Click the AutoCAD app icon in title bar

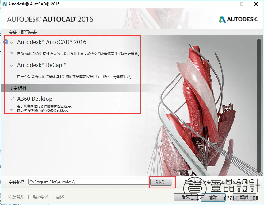pyautogui.click(x=4, y=4)
